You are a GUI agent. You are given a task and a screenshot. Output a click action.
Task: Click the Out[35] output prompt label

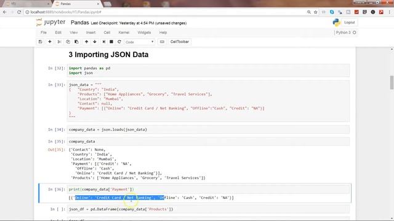[56, 150]
